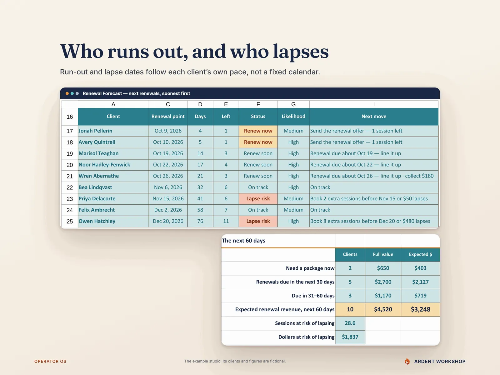Select the Priya Delacorte client cell
Screen dimensions: 500x375
pyautogui.click(x=113, y=199)
